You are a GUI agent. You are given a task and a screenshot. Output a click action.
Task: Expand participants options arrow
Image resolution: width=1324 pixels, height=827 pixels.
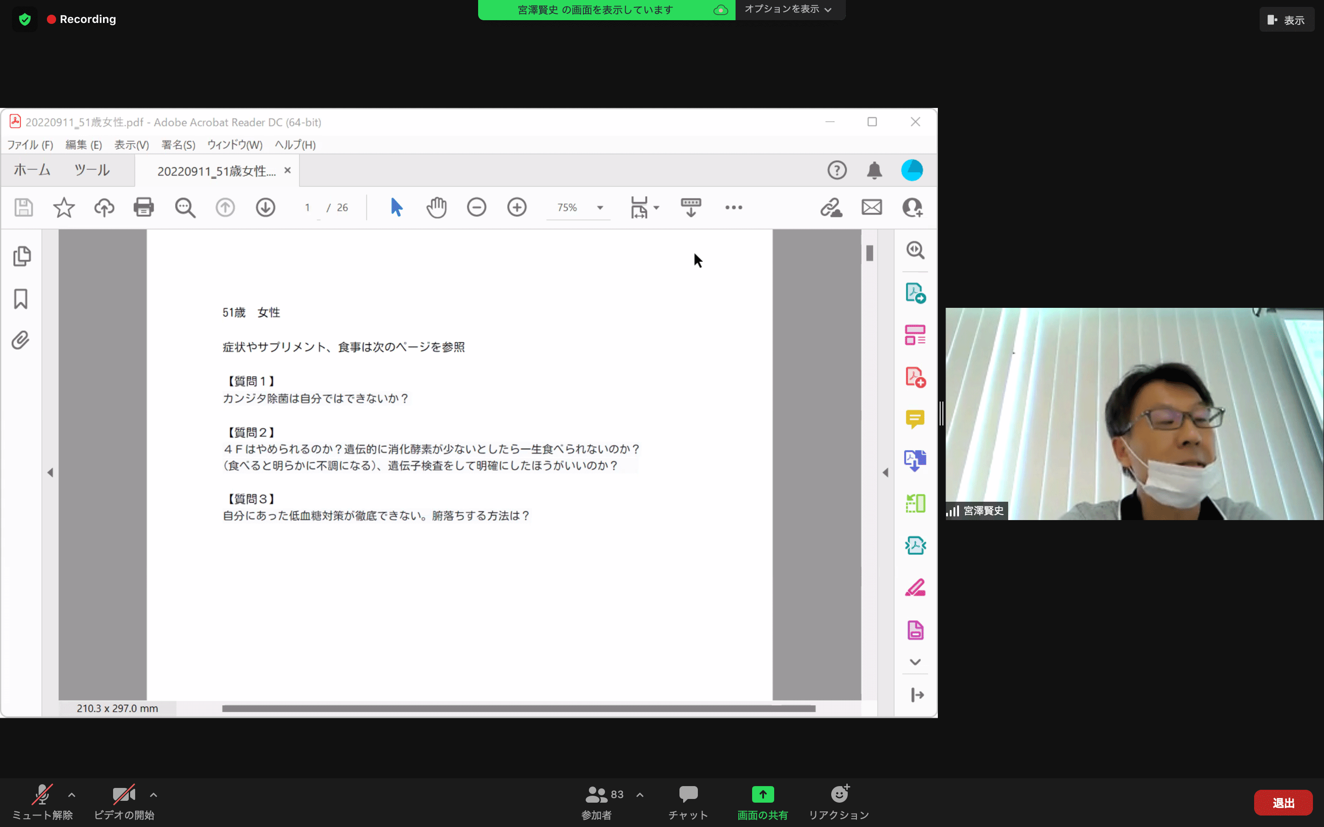pyautogui.click(x=639, y=795)
